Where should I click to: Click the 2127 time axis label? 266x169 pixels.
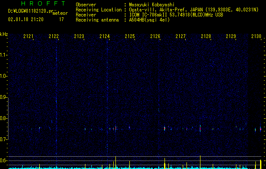coord(181,36)
